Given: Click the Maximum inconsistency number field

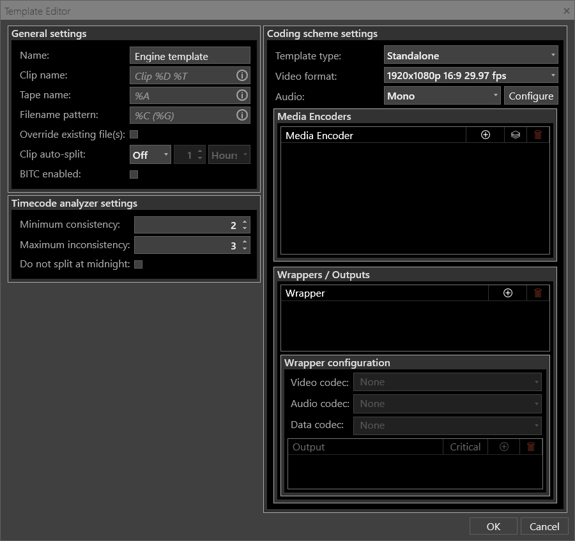Looking at the screenshot, I should point(192,245).
